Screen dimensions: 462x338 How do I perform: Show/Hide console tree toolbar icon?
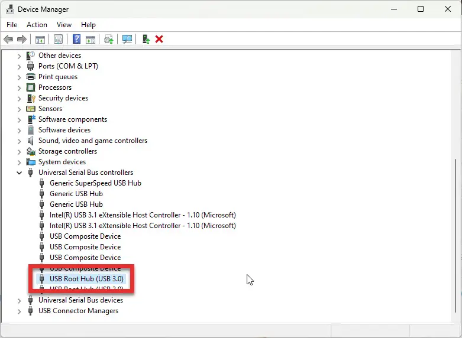pos(40,39)
